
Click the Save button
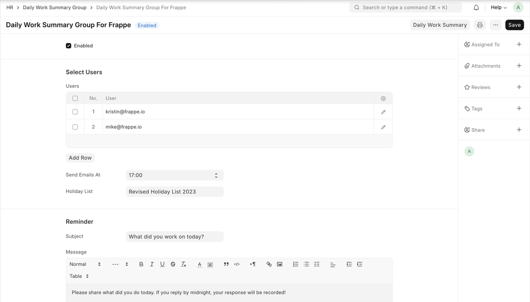(x=514, y=25)
